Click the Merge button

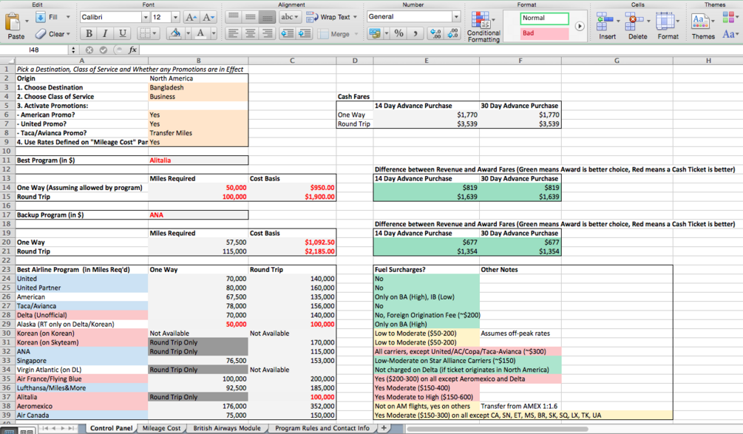(337, 34)
